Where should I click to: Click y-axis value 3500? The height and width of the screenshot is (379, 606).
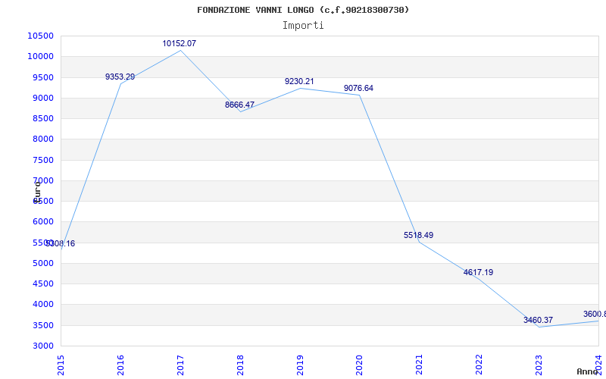(x=42, y=325)
